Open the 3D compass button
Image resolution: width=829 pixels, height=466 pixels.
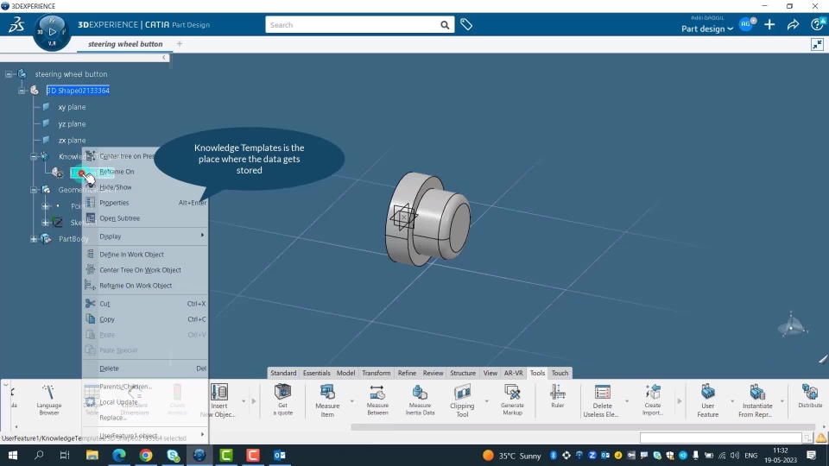click(x=51, y=32)
